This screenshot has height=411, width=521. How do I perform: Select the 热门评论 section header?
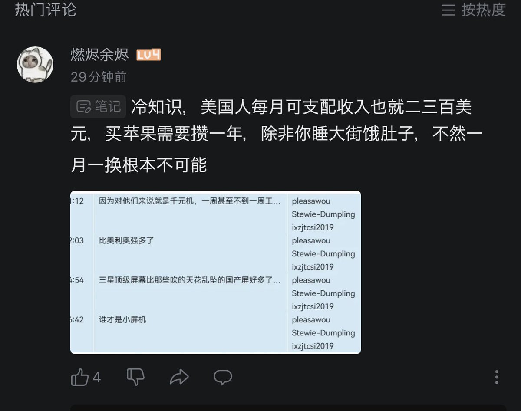tap(46, 10)
